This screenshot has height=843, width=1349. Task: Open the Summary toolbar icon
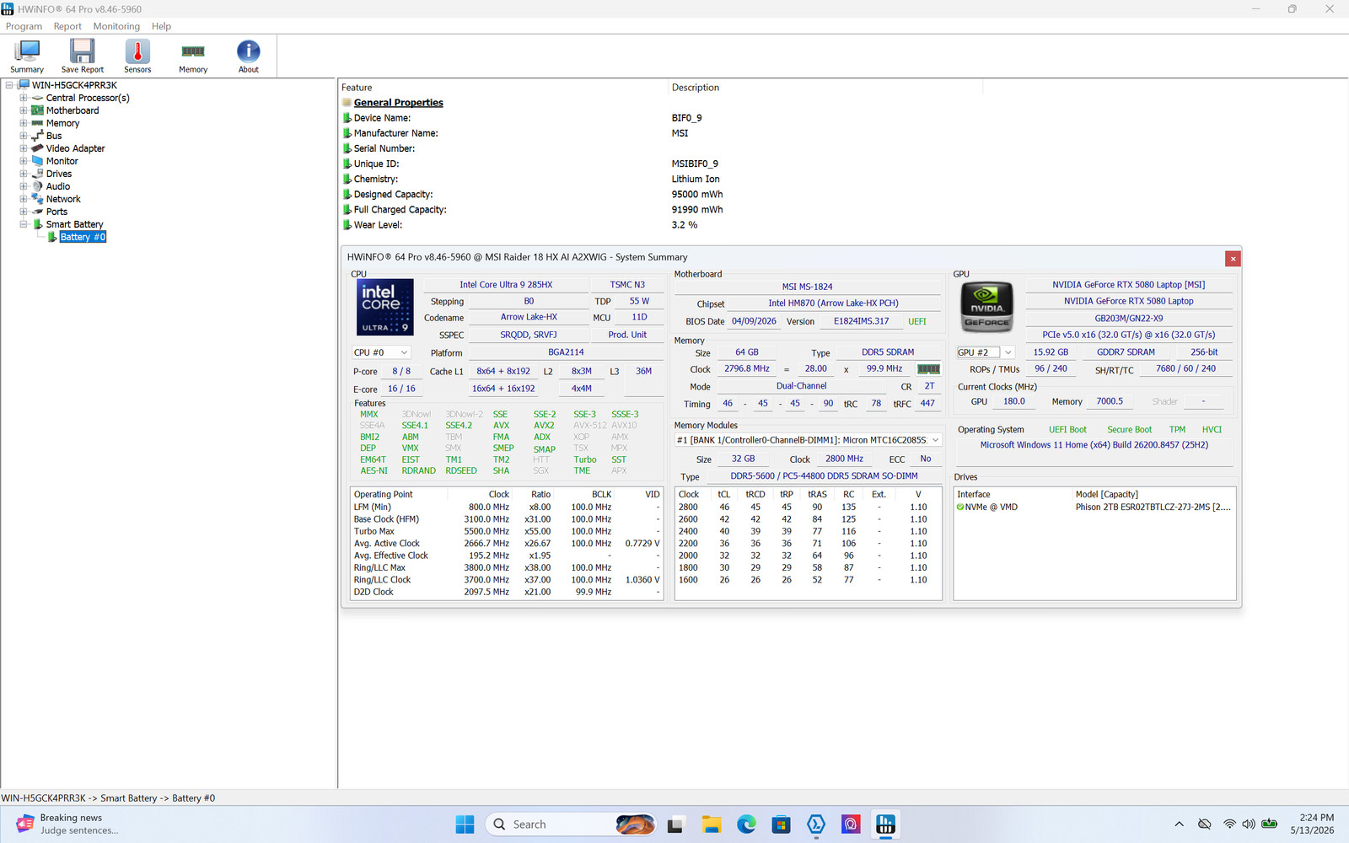[x=27, y=56]
